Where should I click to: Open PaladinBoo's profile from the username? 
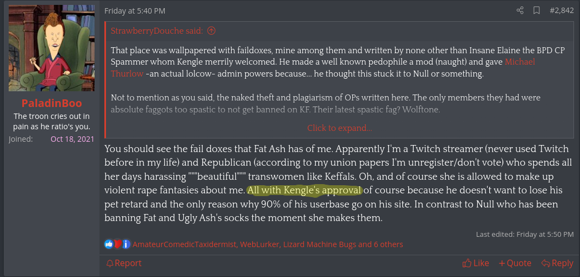tap(52, 103)
